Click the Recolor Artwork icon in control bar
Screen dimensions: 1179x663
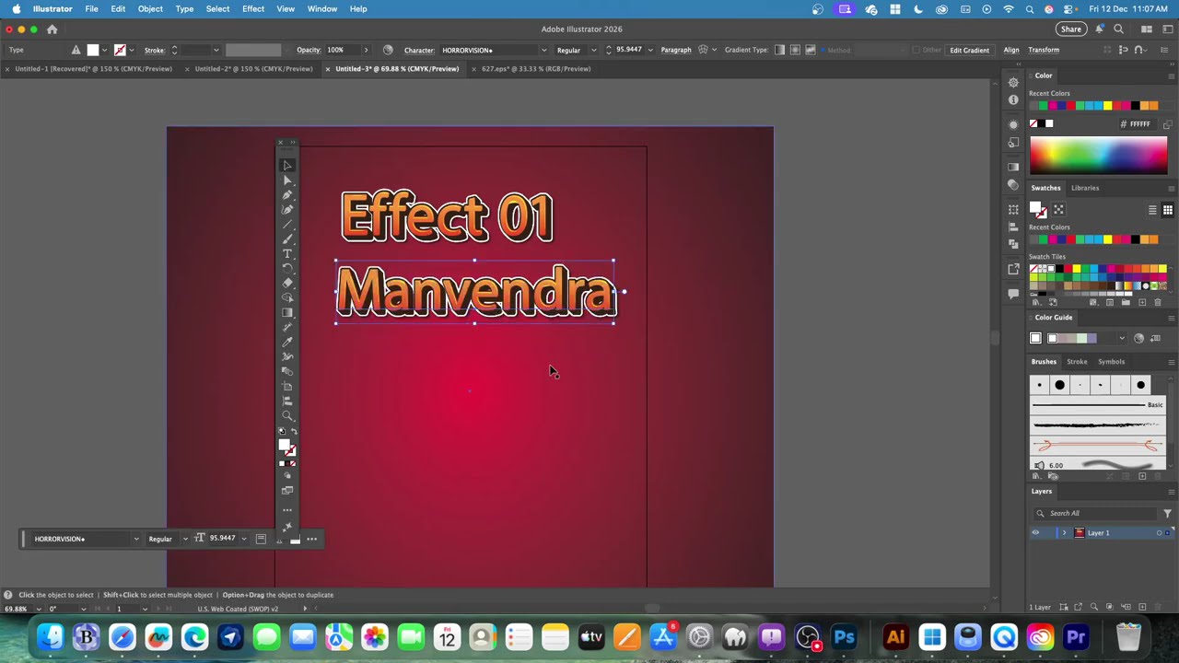[388, 50]
